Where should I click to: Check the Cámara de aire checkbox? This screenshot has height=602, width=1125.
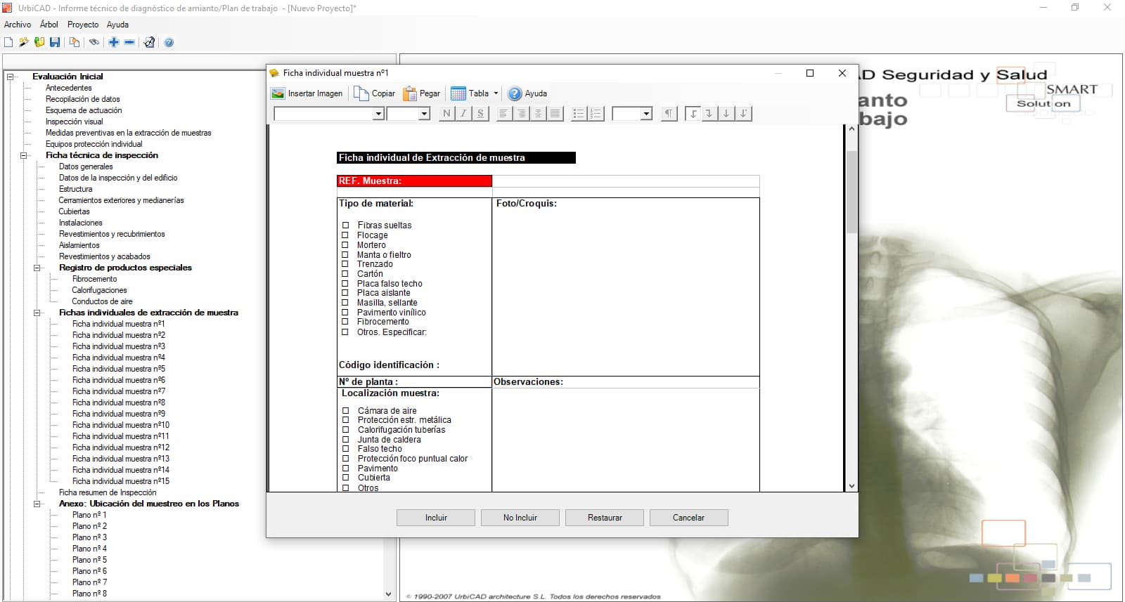click(x=346, y=411)
